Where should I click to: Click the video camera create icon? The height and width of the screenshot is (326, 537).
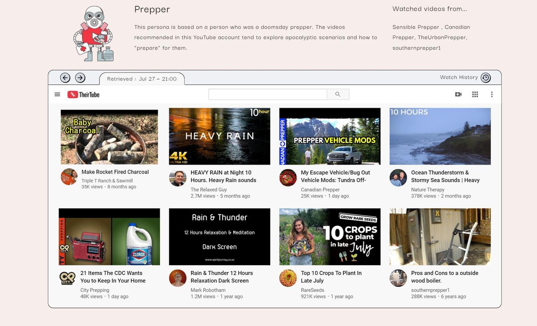tap(458, 94)
